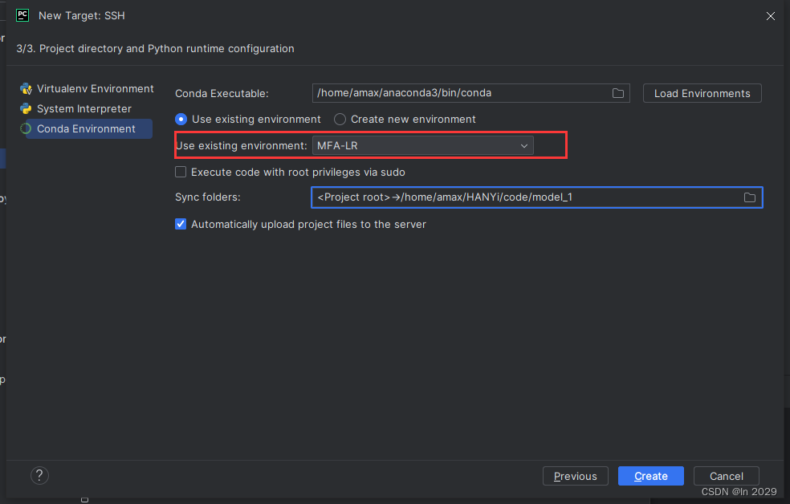Close the New Target: SSH dialog
The image size is (790, 504).
(x=771, y=16)
